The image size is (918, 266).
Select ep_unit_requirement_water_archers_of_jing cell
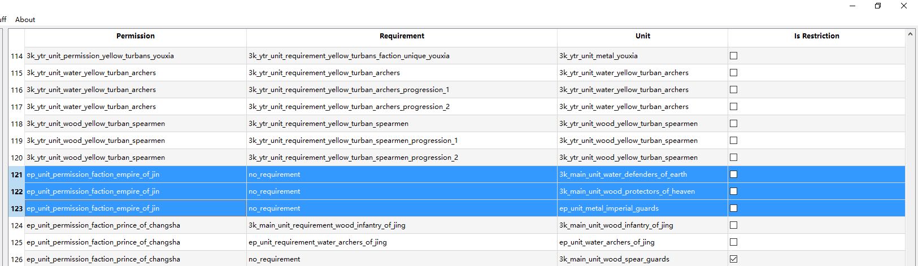(x=402, y=242)
